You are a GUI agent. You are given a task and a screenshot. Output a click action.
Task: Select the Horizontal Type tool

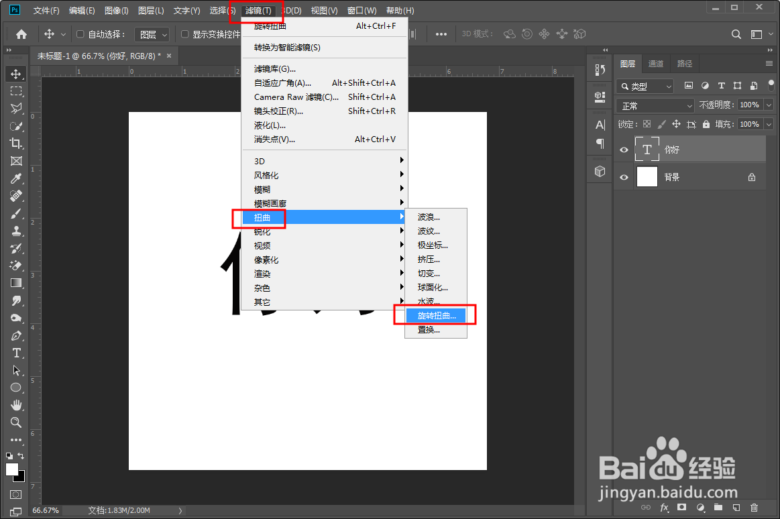click(x=16, y=353)
